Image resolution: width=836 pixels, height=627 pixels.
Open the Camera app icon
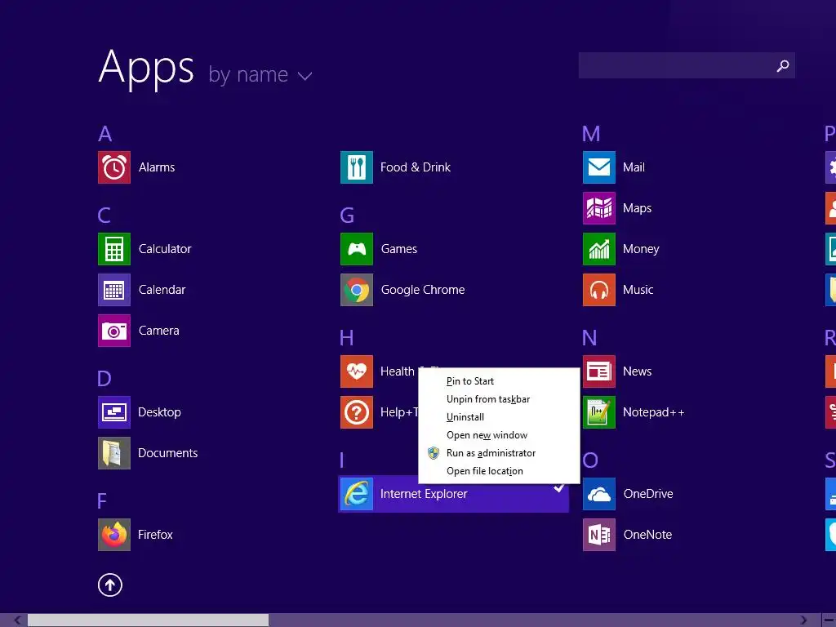click(114, 331)
